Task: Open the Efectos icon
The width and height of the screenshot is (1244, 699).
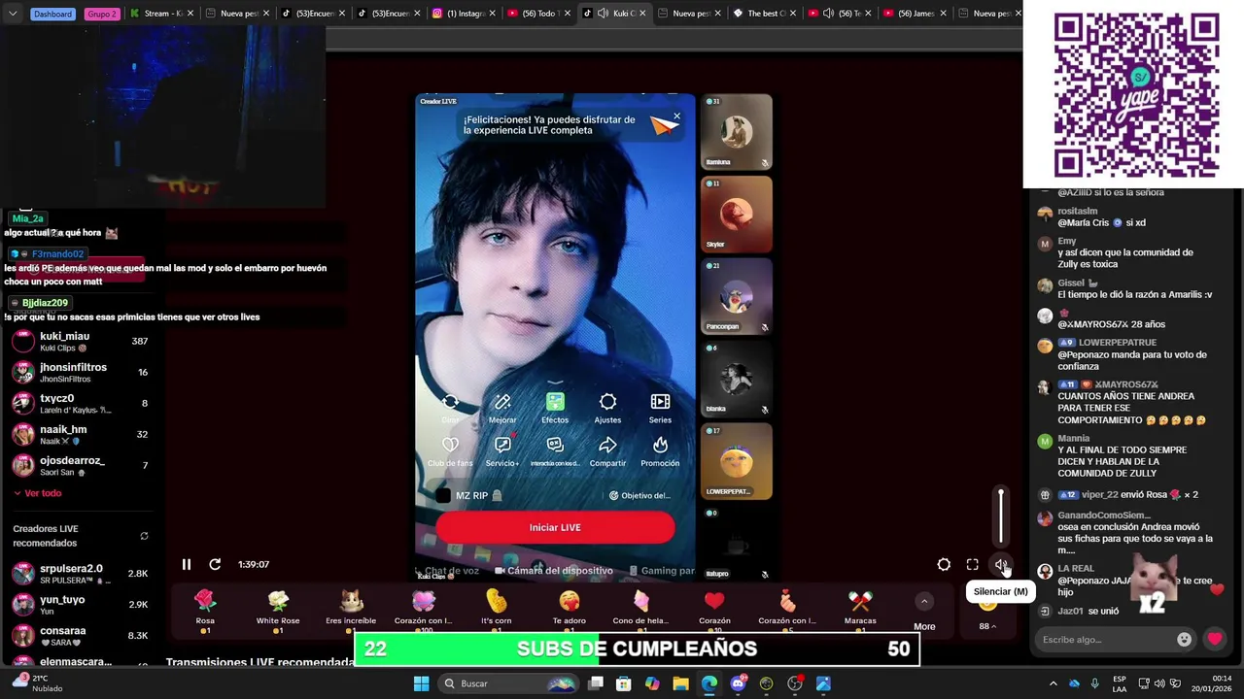Action: pos(555,408)
